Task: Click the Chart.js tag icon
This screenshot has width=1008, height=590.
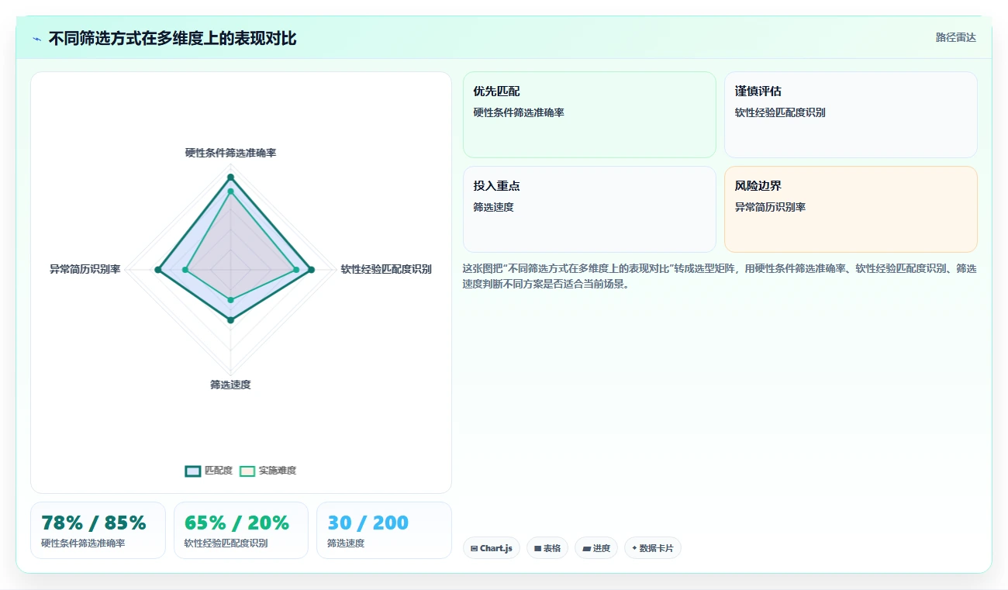Action: (474, 548)
